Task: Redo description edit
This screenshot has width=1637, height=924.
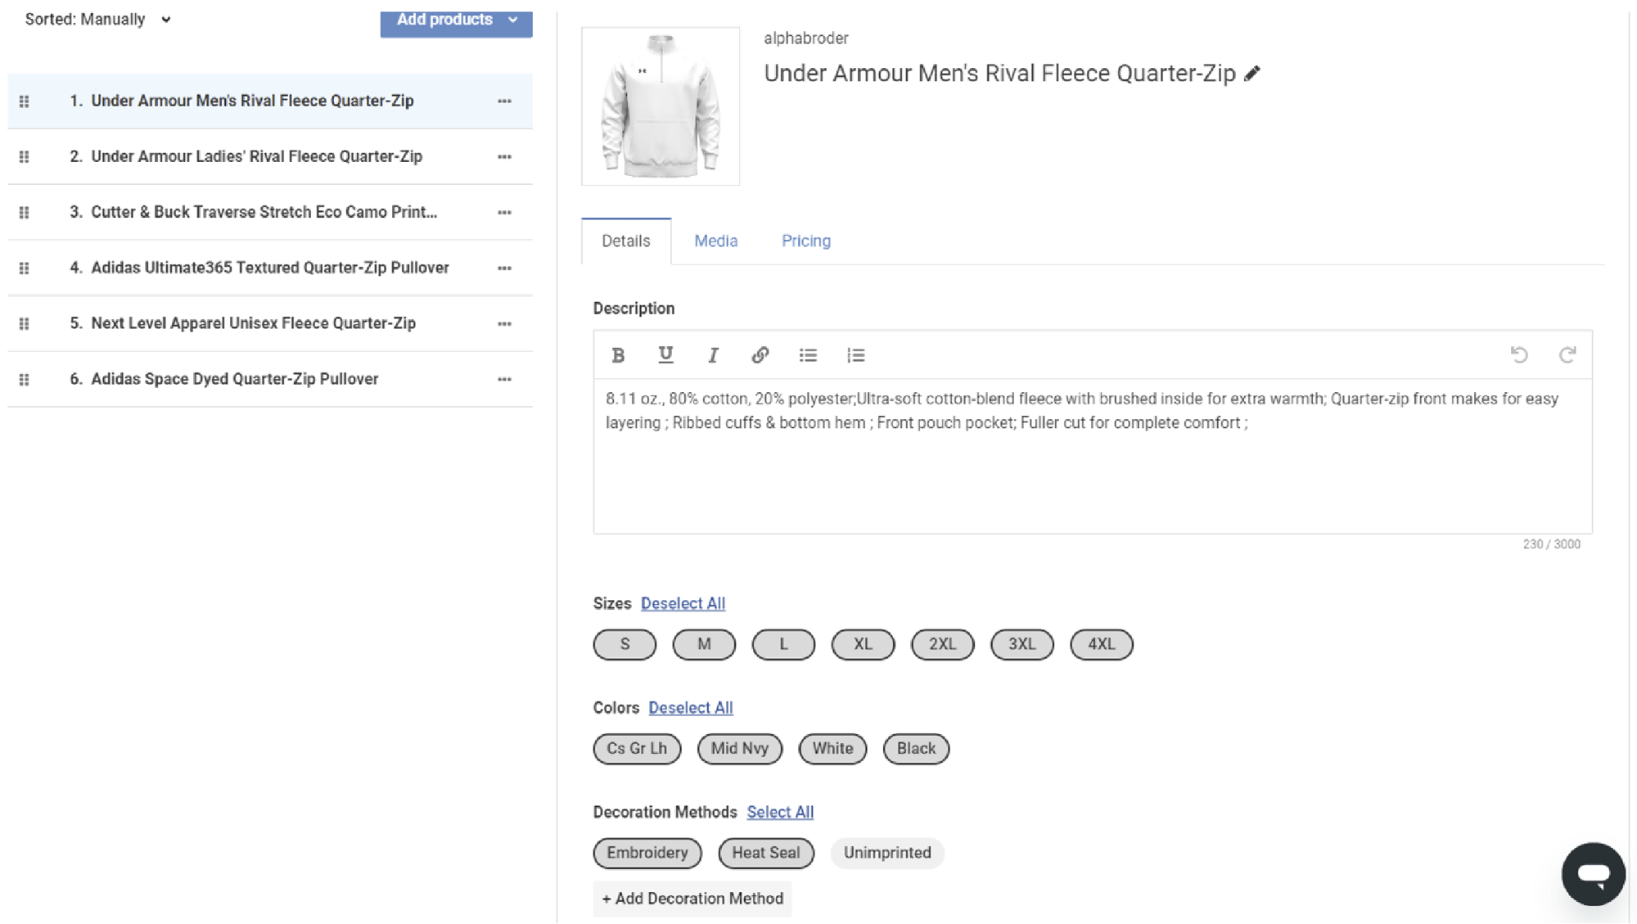Action: tap(1567, 355)
